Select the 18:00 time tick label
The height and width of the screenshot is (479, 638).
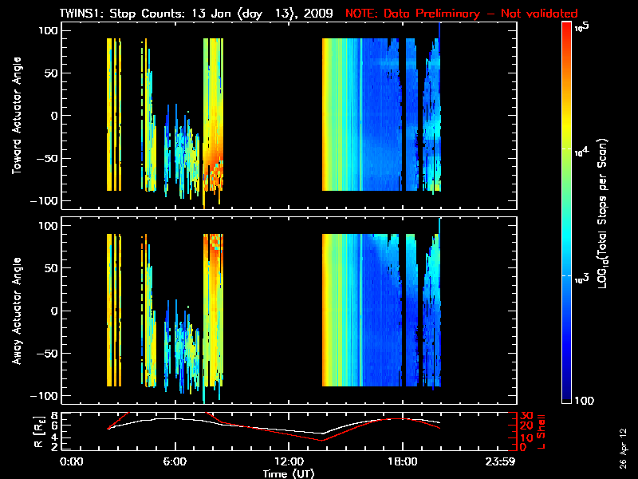[402, 462]
